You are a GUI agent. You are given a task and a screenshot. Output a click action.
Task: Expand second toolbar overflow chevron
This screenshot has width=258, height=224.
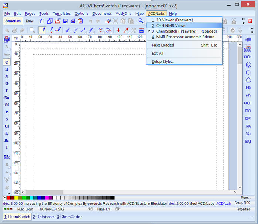click(x=252, y=30)
